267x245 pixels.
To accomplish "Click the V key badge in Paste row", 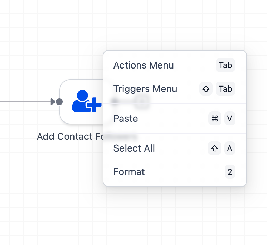I will tap(230, 119).
